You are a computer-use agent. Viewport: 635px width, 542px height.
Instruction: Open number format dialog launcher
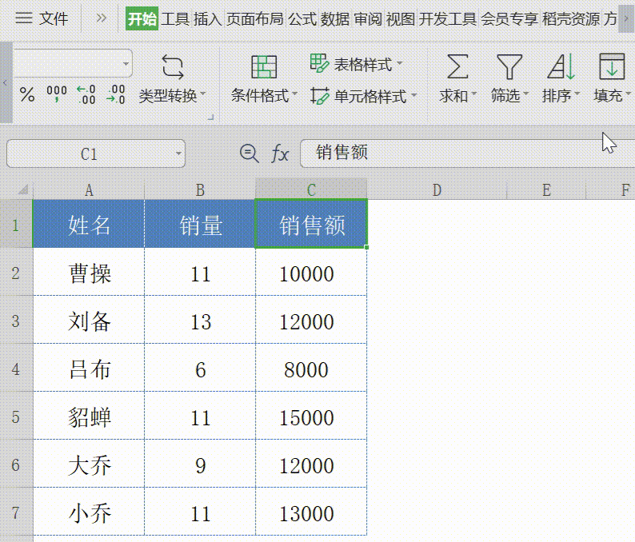pyautogui.click(x=210, y=118)
